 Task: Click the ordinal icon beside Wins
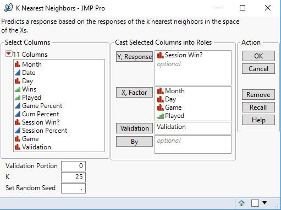(18, 90)
